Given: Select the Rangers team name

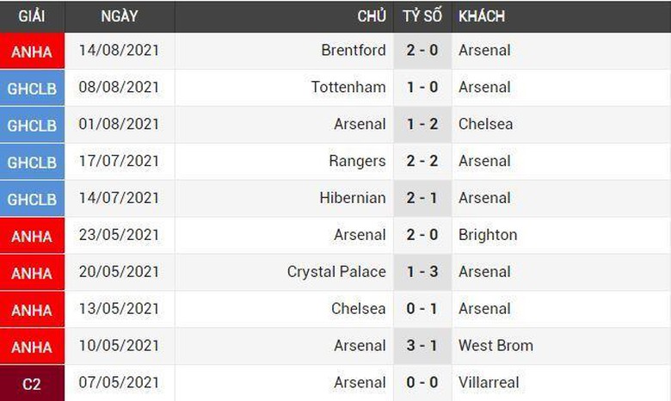Looking at the screenshot, I should point(357,161).
